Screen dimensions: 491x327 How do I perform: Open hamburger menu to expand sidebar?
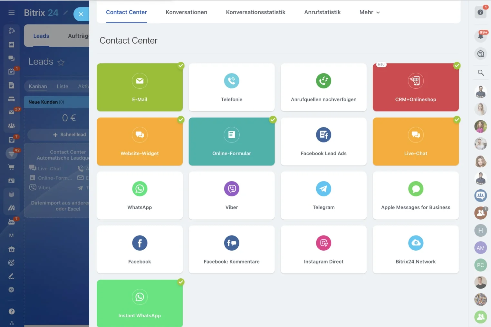(12, 13)
